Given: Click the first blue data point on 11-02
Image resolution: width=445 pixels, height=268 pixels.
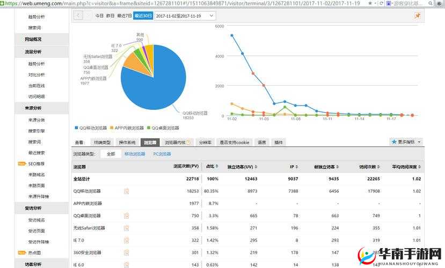Looking at the screenshot, I should [x=232, y=35].
